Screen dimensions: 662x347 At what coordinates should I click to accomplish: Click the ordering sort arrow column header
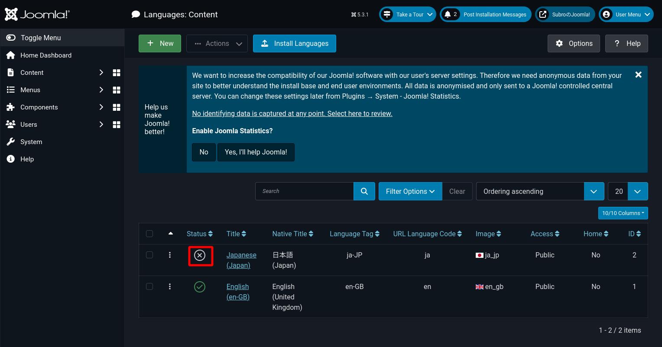click(x=170, y=234)
